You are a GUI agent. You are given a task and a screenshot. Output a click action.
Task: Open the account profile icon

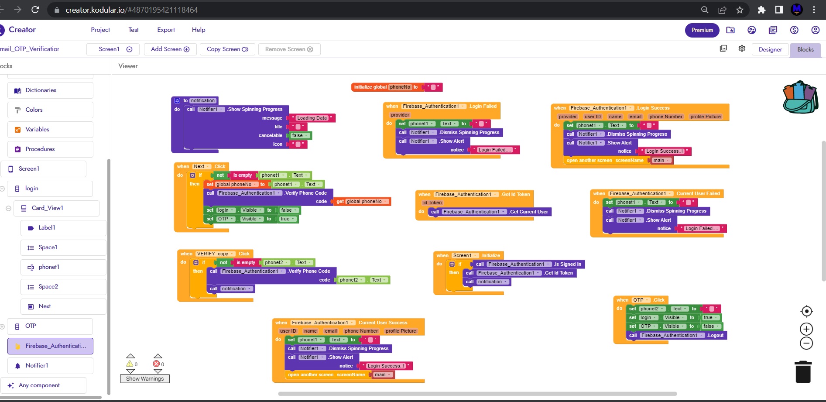pyautogui.click(x=815, y=30)
